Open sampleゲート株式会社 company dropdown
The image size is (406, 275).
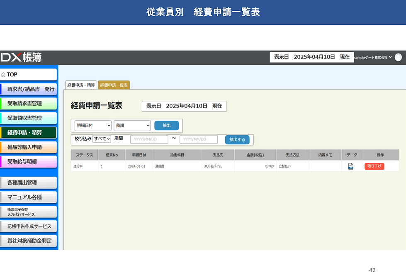coord(373,58)
